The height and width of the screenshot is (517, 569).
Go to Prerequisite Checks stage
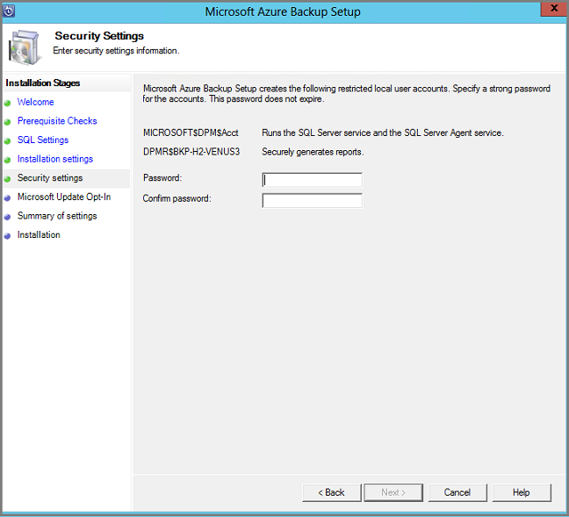57,121
